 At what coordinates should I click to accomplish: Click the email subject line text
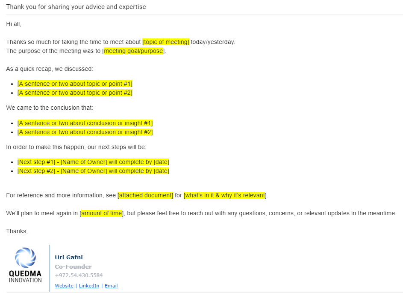click(76, 7)
